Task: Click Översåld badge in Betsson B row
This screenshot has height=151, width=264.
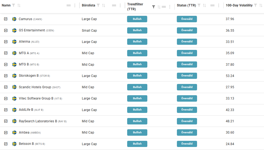Action: (187, 144)
